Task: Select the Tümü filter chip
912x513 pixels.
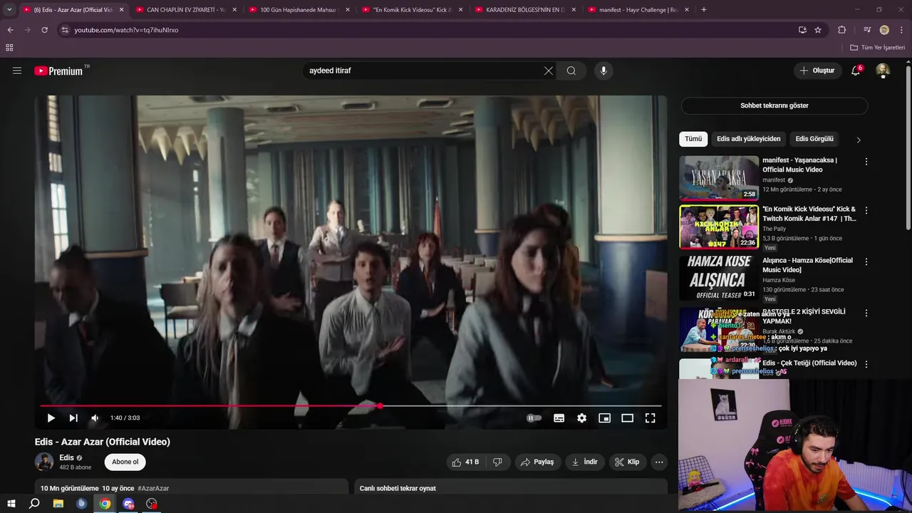Action: click(x=693, y=139)
